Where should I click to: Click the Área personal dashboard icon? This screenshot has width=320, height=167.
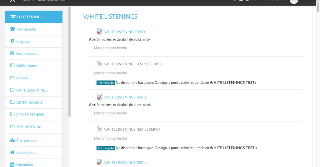[x=12, y=140]
